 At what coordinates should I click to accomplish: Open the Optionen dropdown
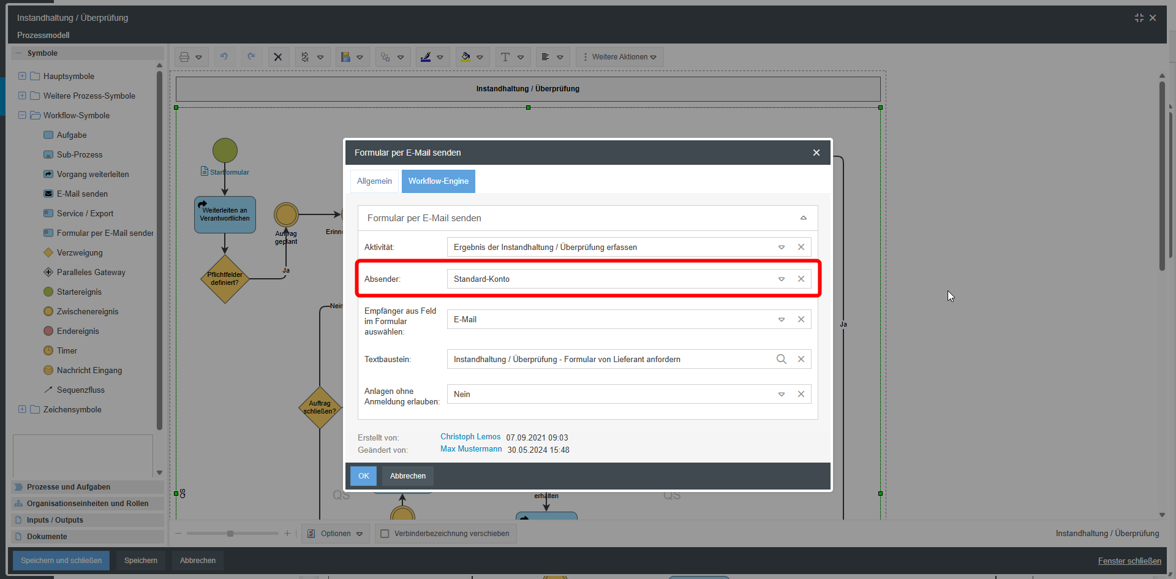click(x=336, y=534)
